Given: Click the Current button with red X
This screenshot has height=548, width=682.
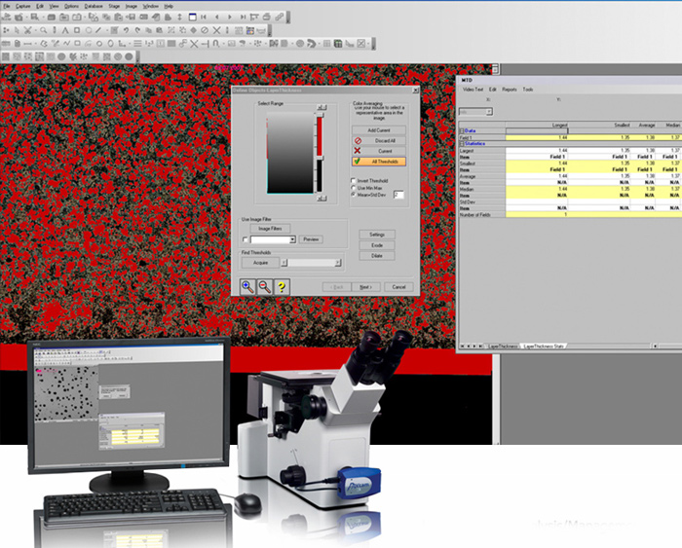Looking at the screenshot, I should click(379, 151).
